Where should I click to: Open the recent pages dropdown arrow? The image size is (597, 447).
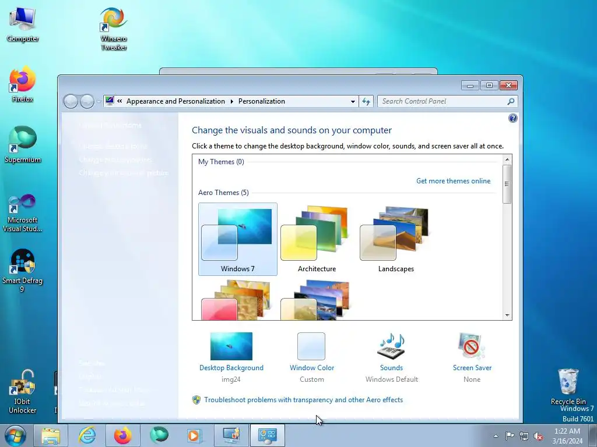pos(99,101)
